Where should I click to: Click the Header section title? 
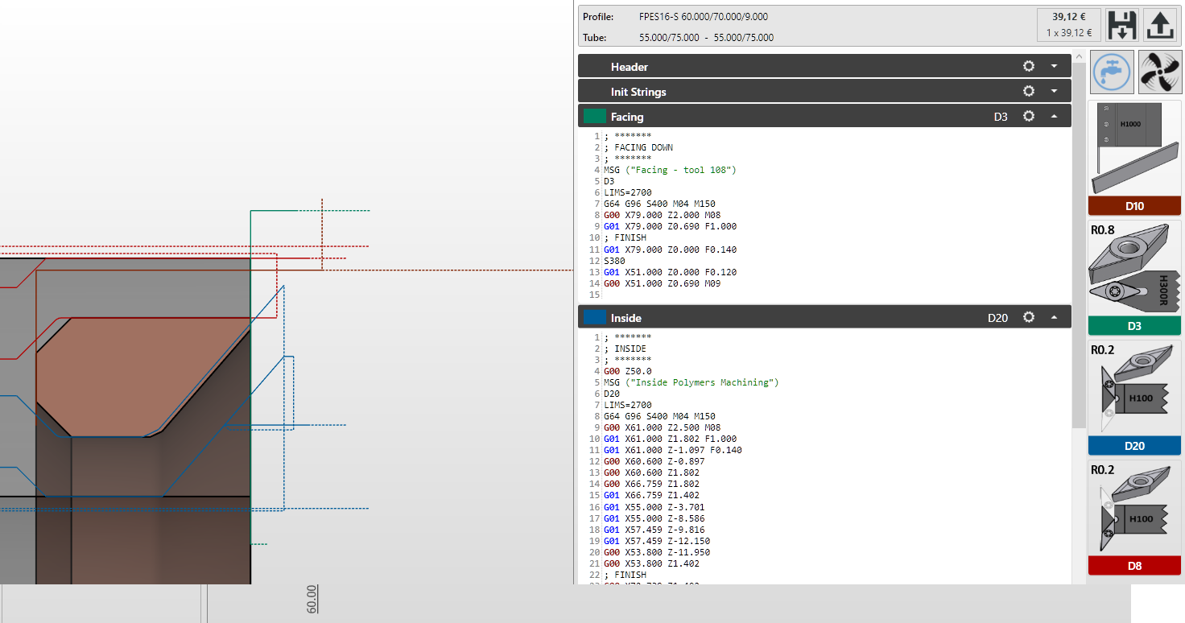point(629,67)
